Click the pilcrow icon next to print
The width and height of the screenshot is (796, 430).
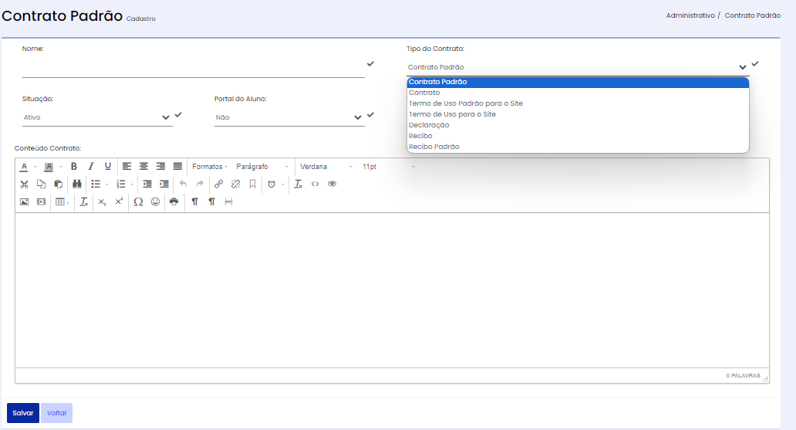coord(194,201)
